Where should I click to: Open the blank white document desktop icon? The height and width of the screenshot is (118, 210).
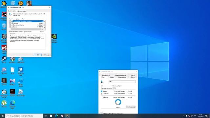click(12, 70)
